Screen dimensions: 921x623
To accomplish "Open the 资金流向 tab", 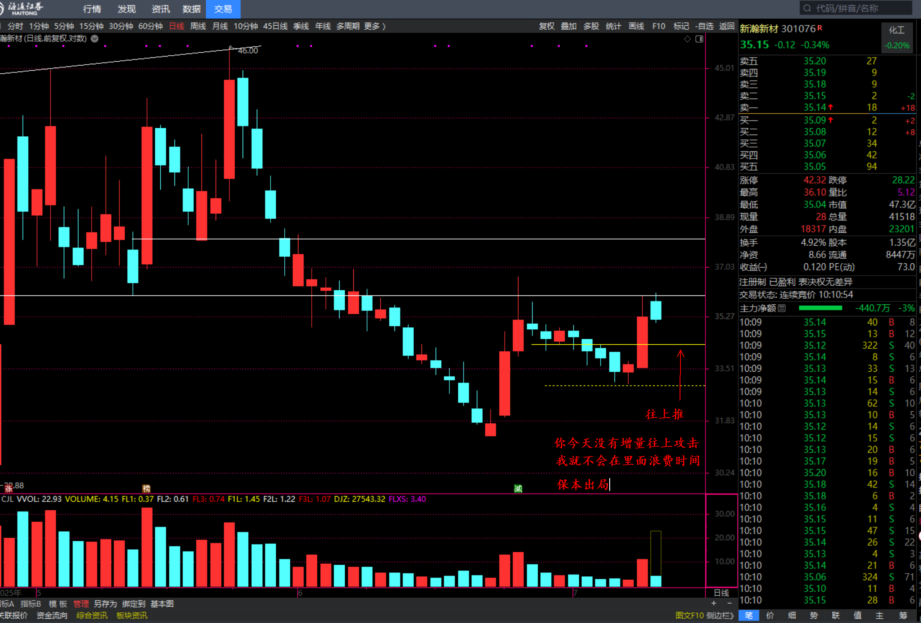I will (52, 615).
